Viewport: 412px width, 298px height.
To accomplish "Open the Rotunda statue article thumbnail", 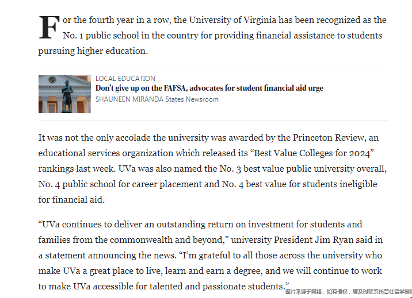I will 64,94.
